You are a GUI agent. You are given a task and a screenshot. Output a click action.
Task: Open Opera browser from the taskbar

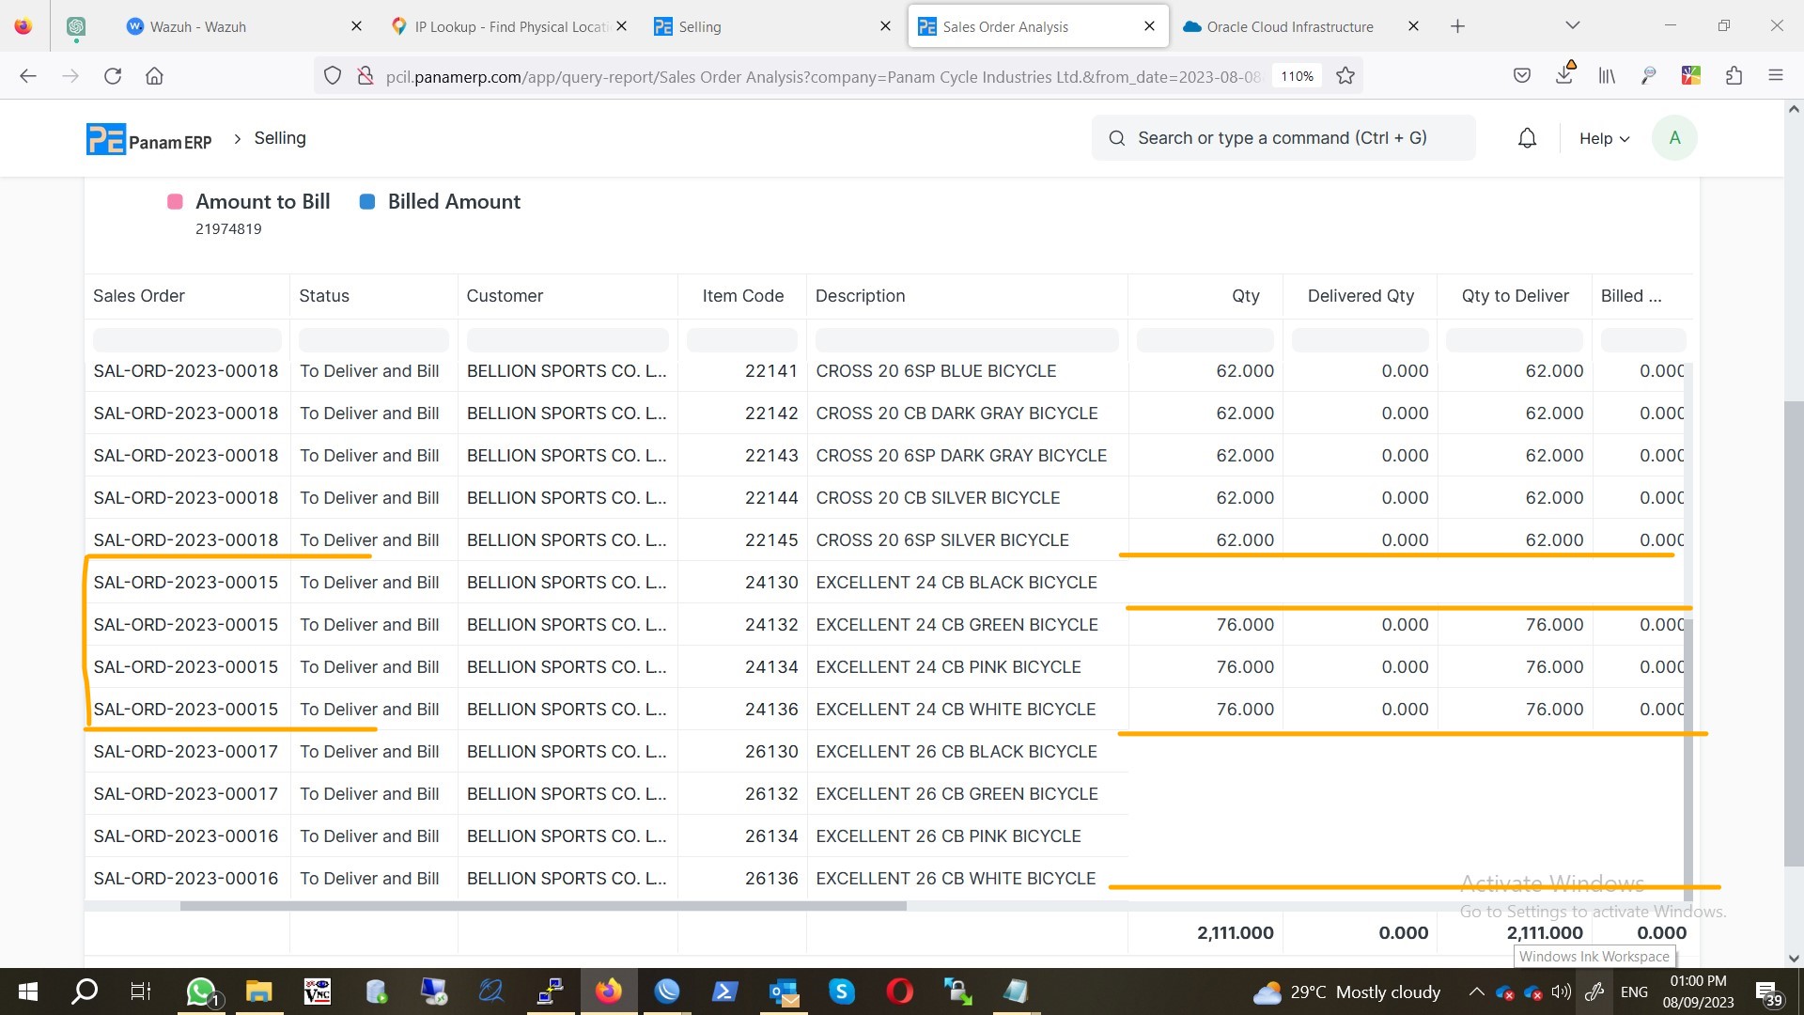click(899, 992)
